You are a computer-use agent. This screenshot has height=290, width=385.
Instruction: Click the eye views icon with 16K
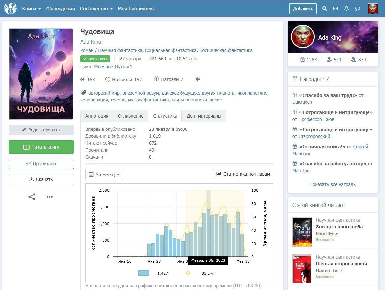click(x=83, y=80)
